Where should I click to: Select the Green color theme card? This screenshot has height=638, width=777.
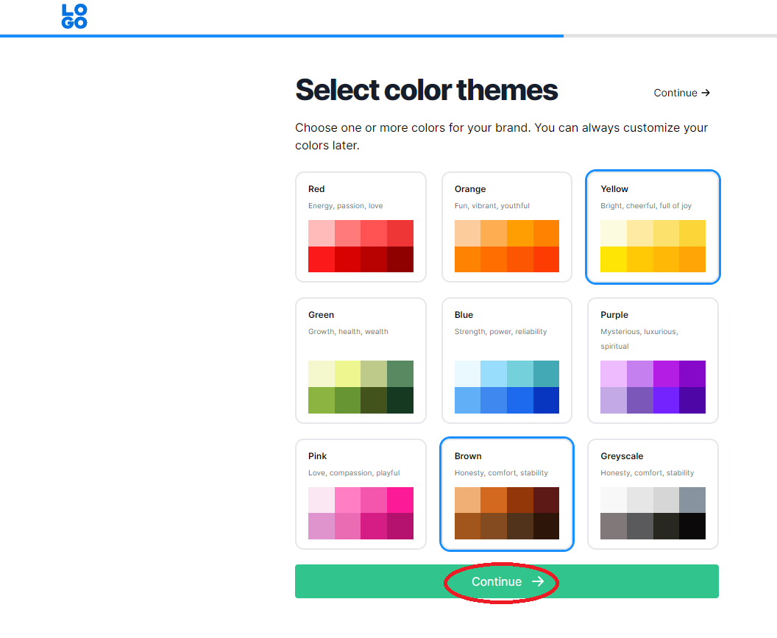[x=361, y=361]
